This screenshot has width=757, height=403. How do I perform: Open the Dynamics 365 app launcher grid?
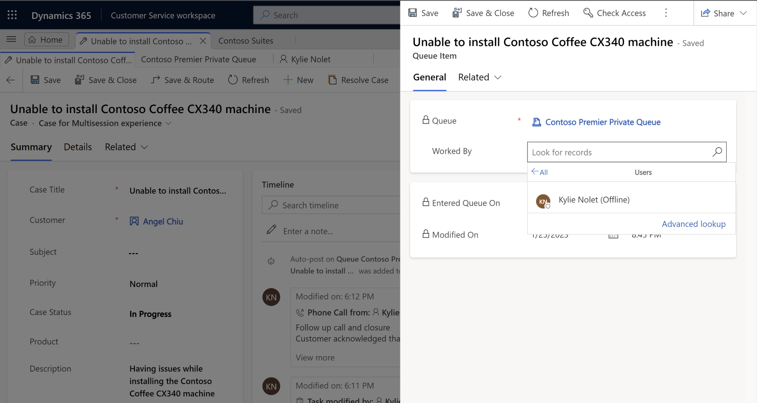(12, 15)
